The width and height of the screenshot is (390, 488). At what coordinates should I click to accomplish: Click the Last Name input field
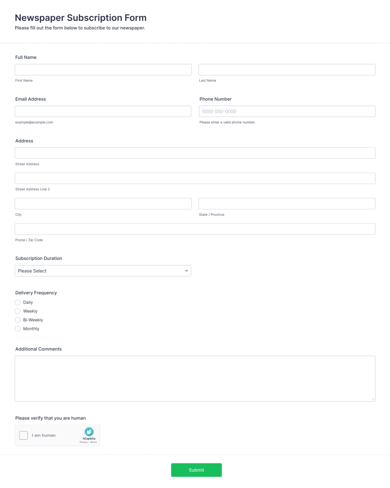287,70
